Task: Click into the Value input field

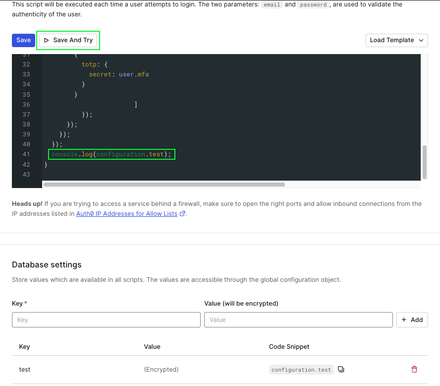Action: (298, 320)
